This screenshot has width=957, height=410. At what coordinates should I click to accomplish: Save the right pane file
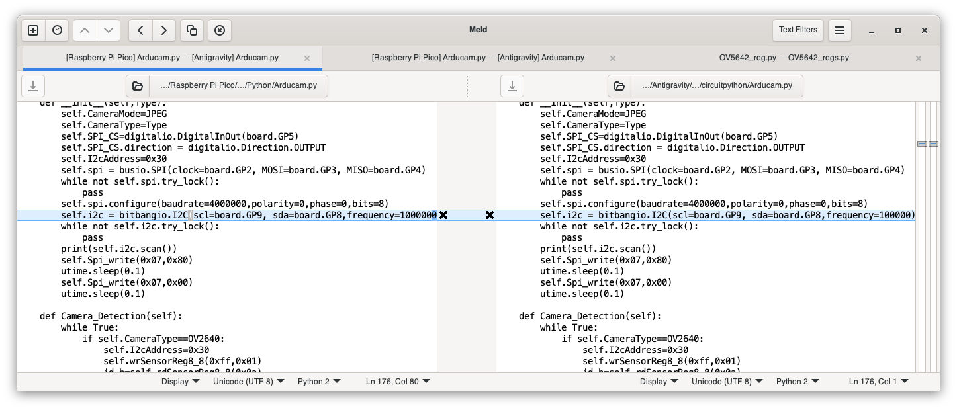512,86
